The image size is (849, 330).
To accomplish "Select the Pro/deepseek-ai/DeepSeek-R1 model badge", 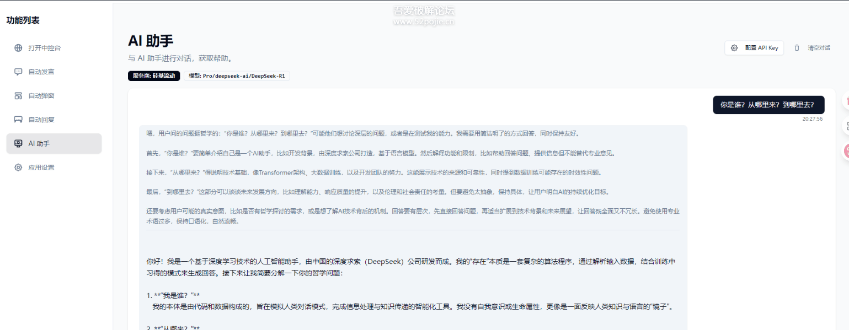I will click(x=237, y=76).
